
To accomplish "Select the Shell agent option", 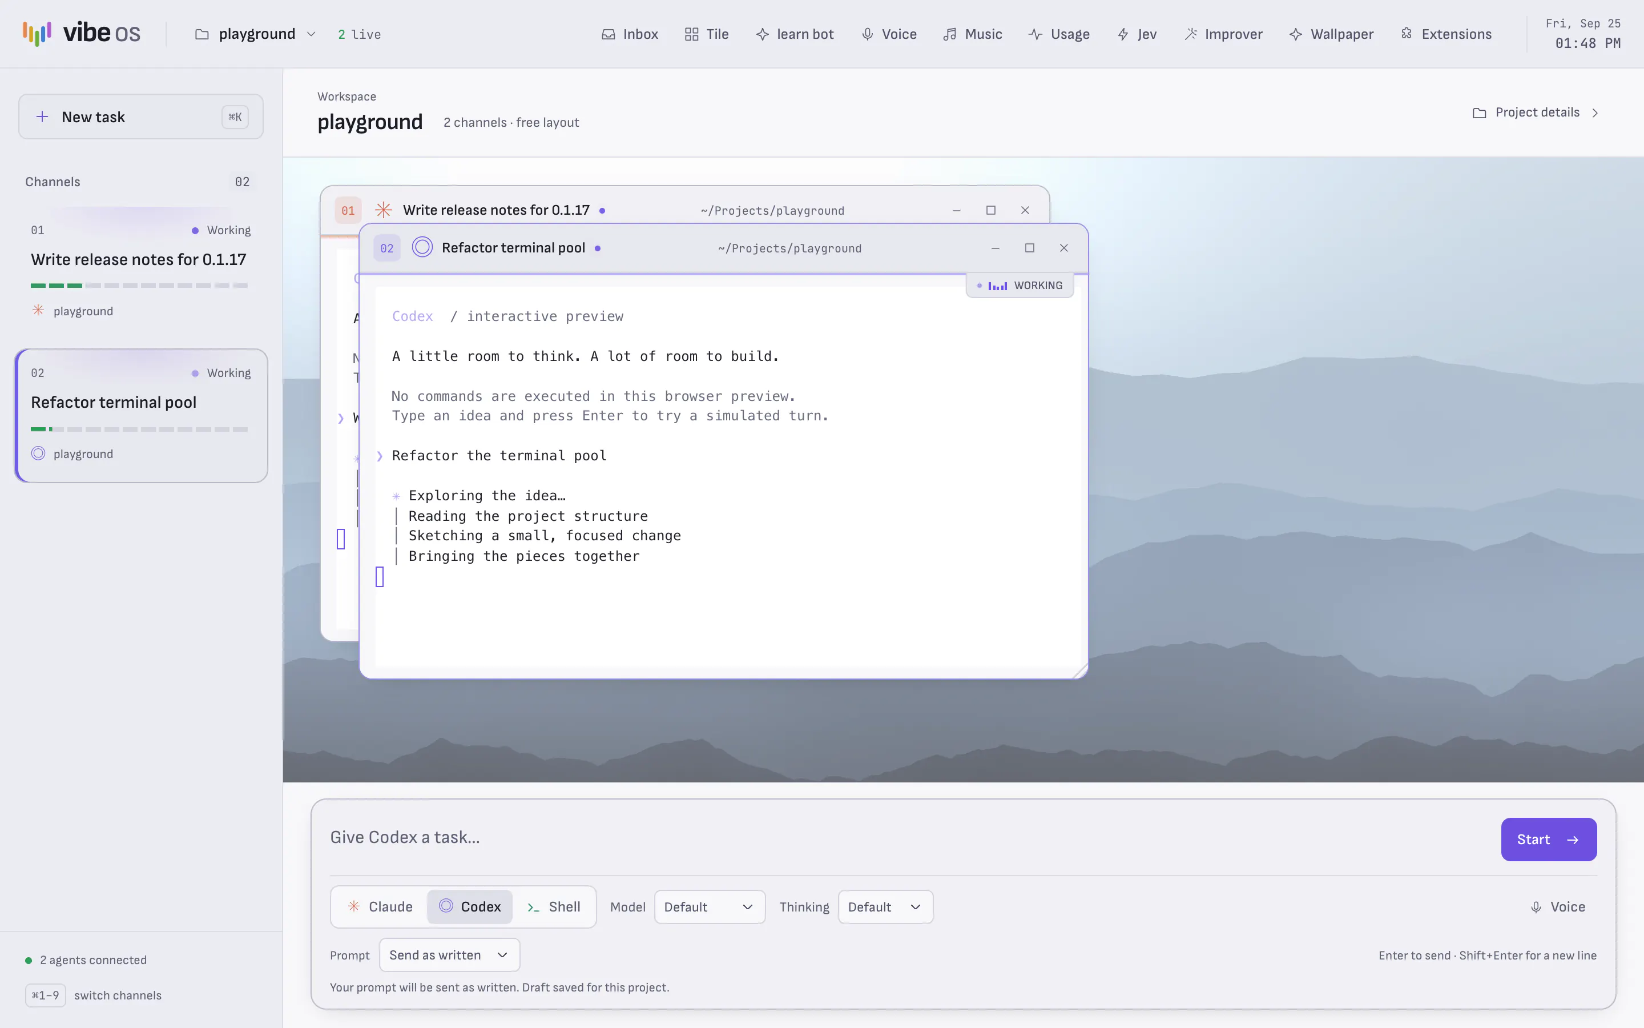I will (554, 906).
